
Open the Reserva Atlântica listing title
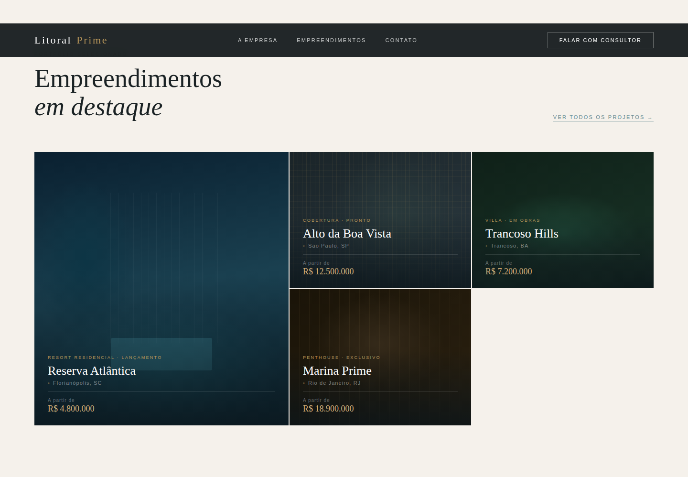point(92,371)
